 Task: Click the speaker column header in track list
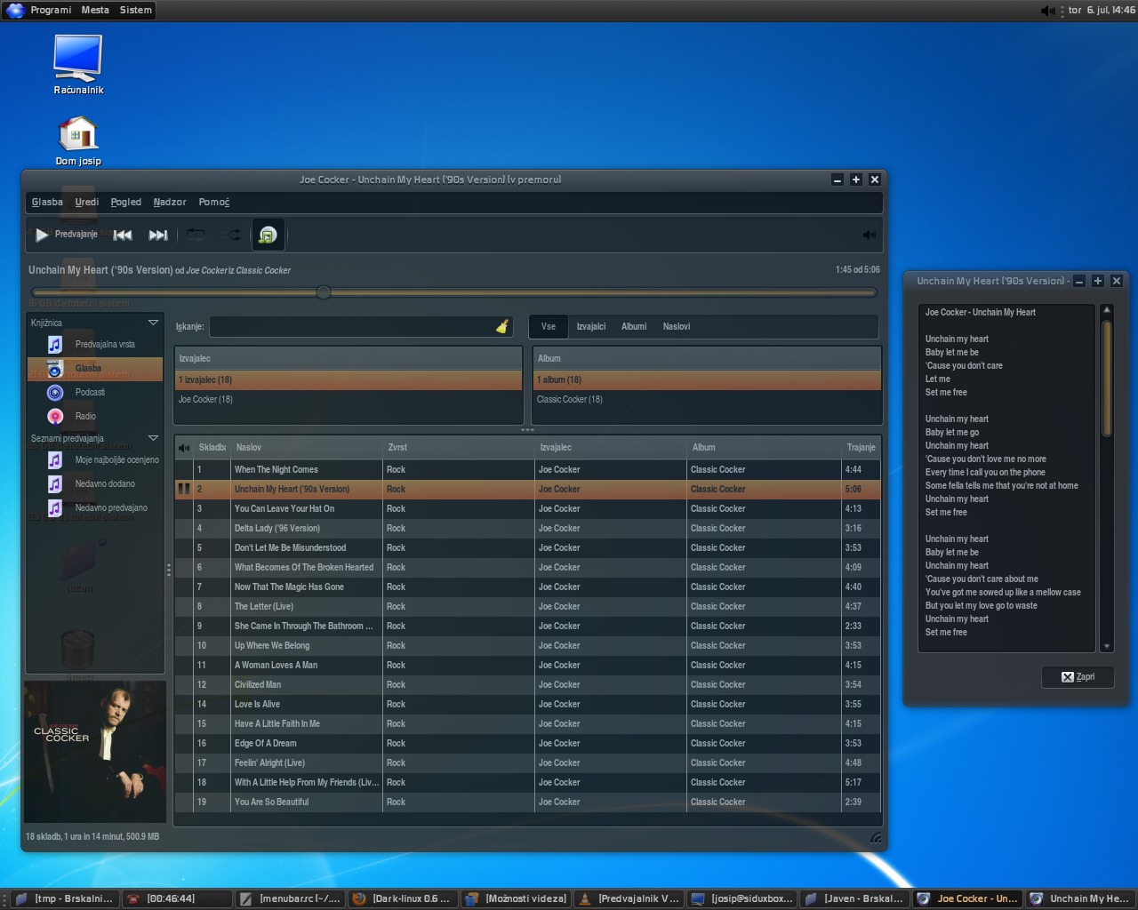[184, 447]
